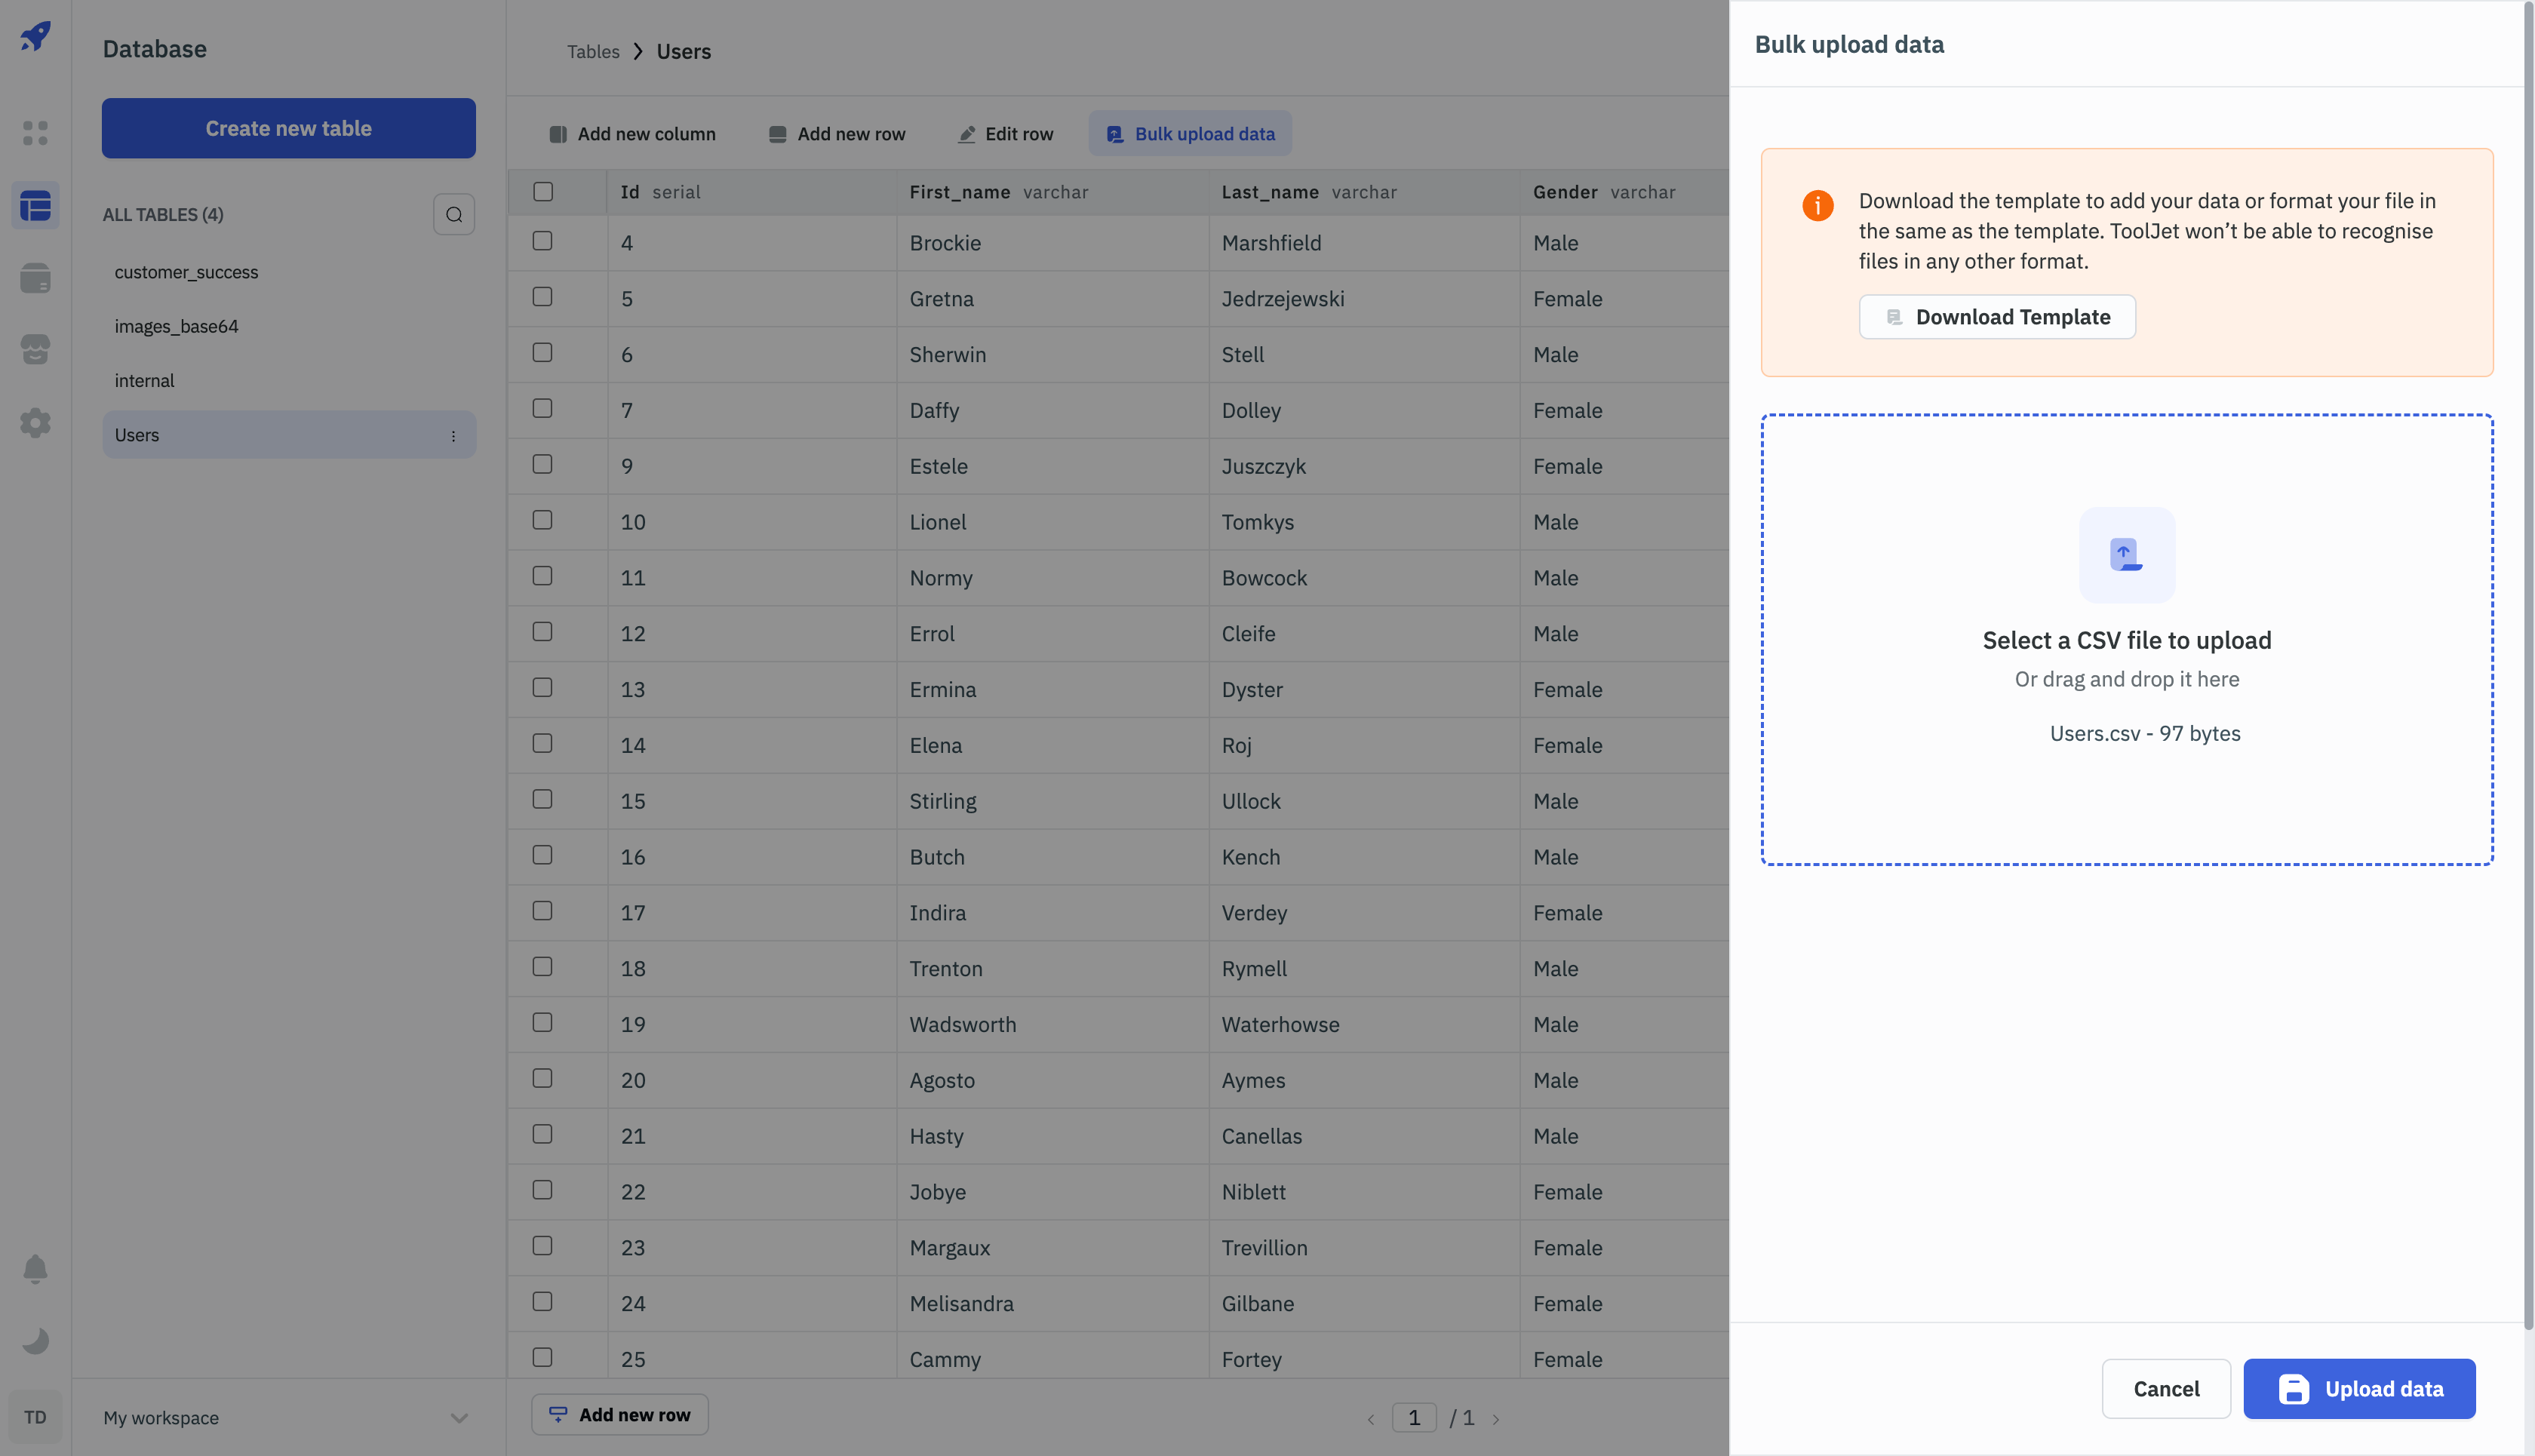Open Users table three-dot menu
This screenshot has height=1456, width=2535.
[453, 436]
